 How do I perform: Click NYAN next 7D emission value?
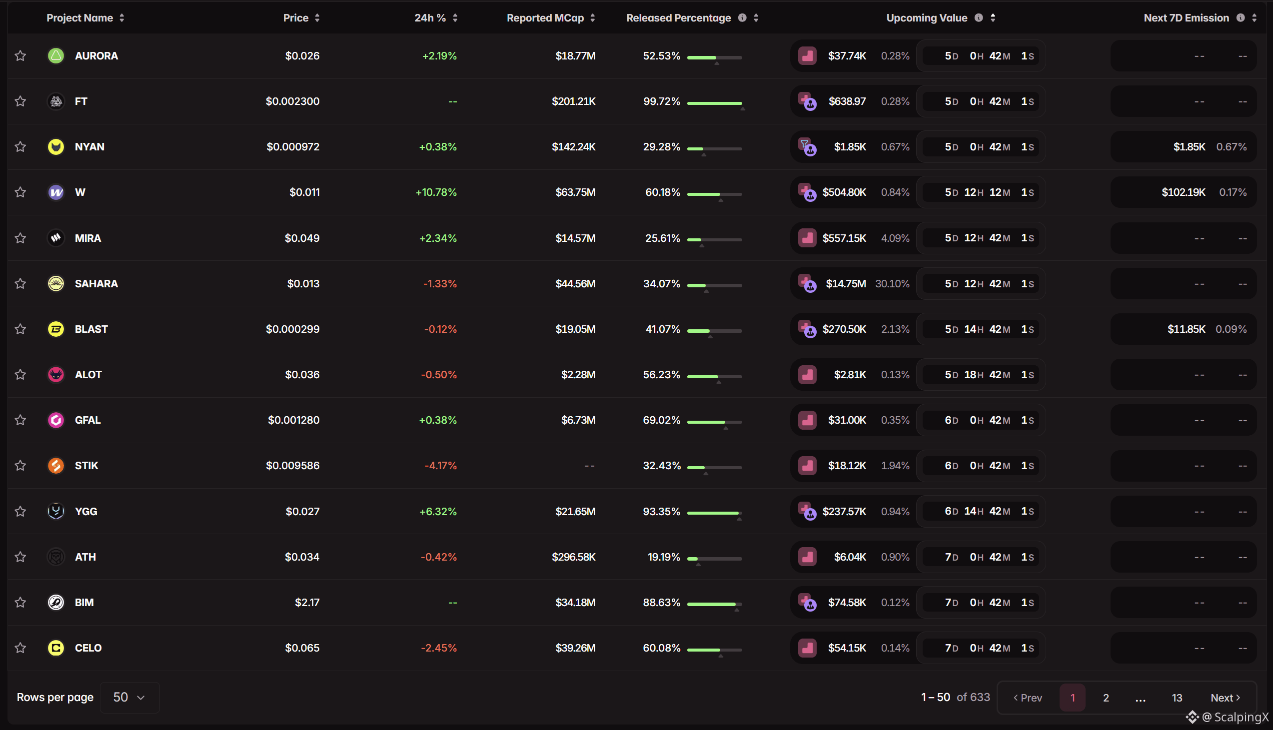click(x=1189, y=147)
